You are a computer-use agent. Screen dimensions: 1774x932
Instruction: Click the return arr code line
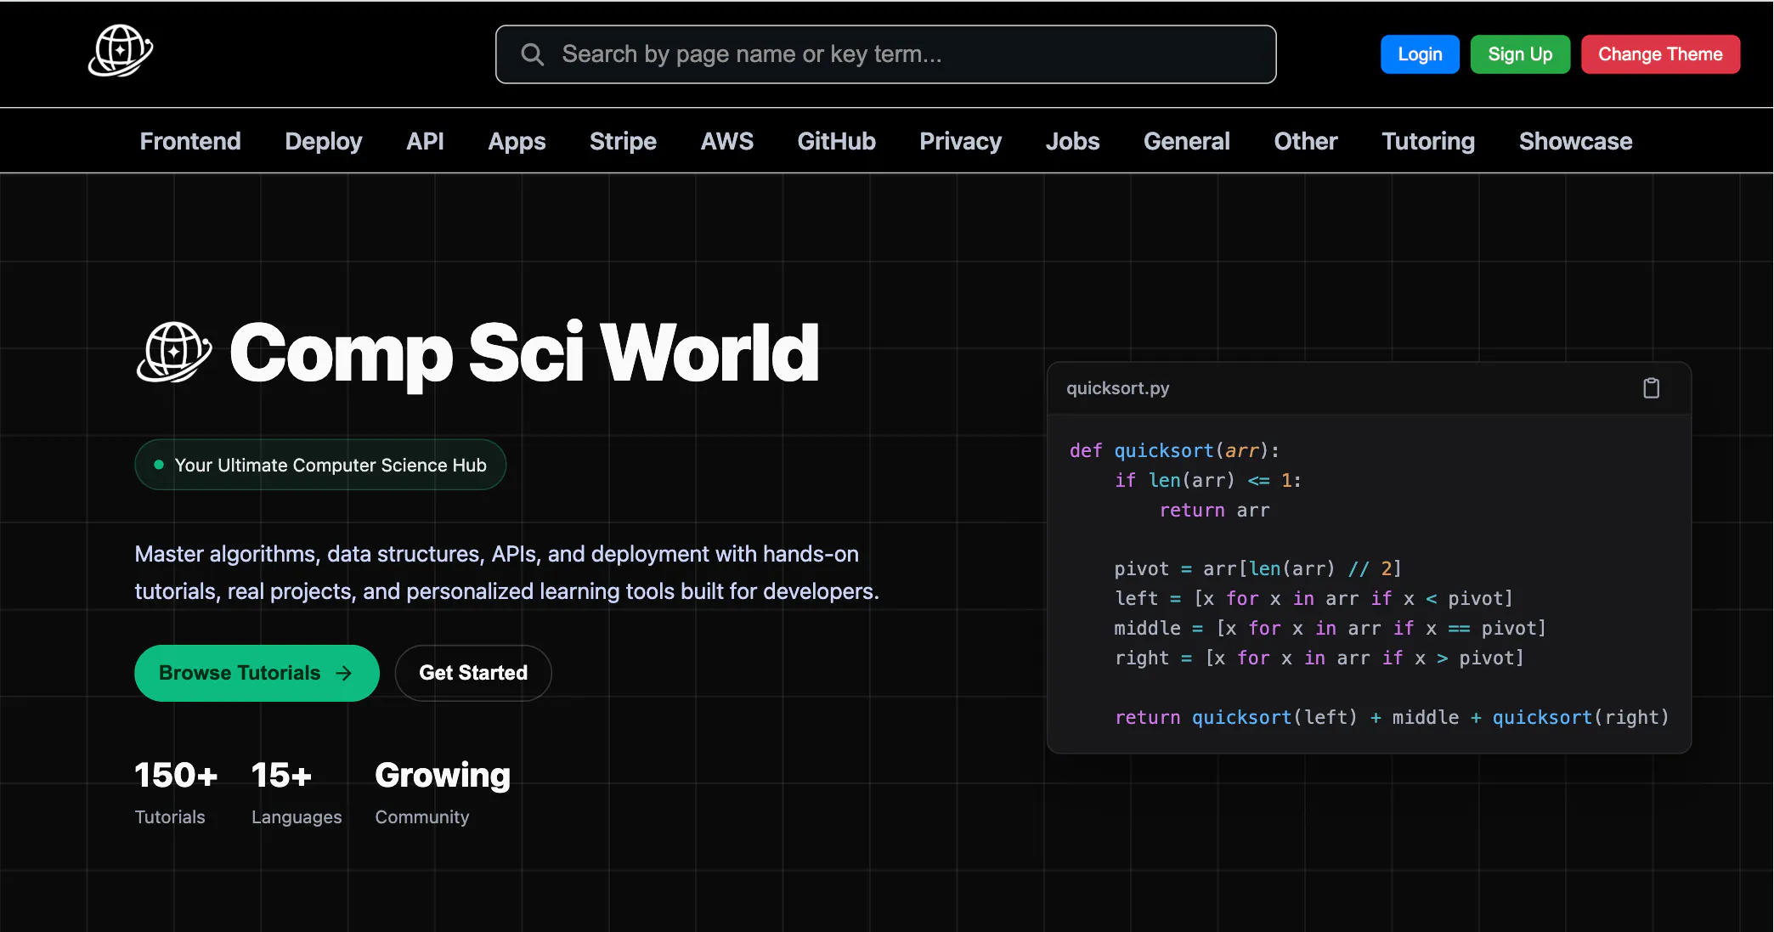[x=1214, y=510]
